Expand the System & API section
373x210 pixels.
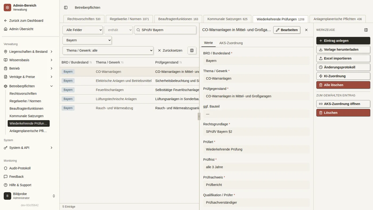pyautogui.click(x=29, y=148)
